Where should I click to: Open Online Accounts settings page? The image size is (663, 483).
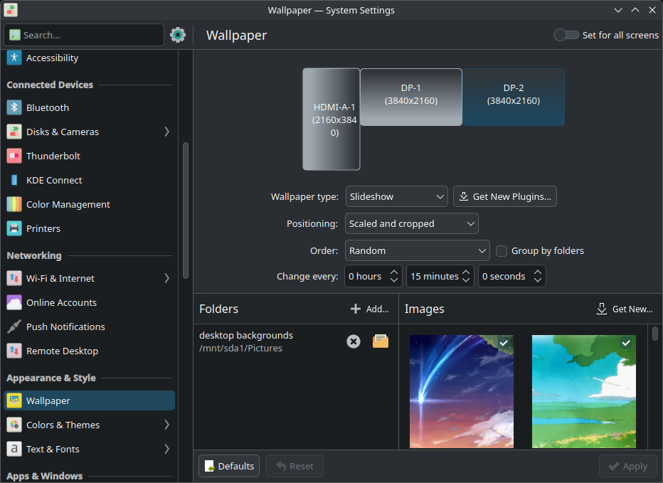[x=61, y=302]
